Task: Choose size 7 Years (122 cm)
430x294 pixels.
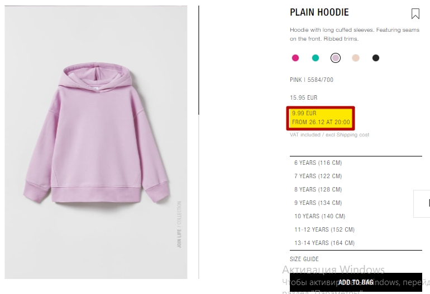Action: coord(356,176)
